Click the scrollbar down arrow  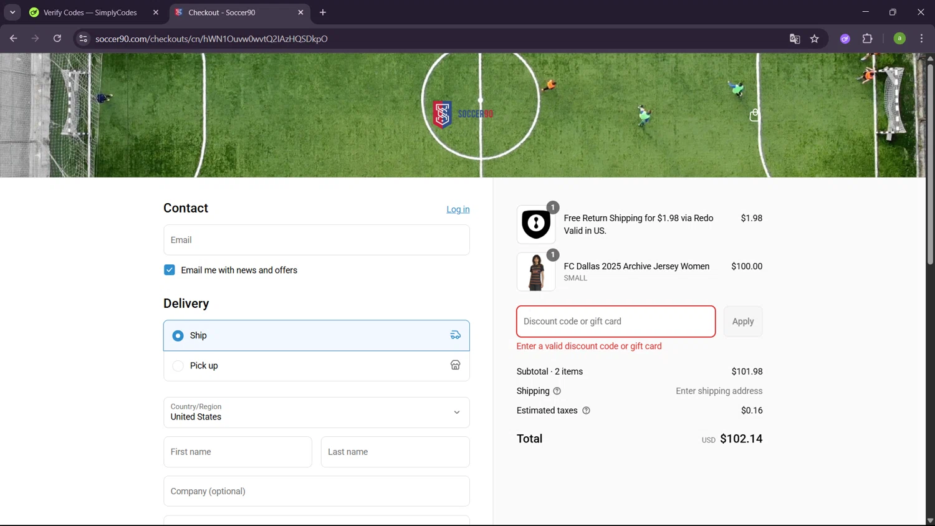point(930,520)
